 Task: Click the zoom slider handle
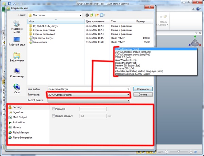(178, 152)
